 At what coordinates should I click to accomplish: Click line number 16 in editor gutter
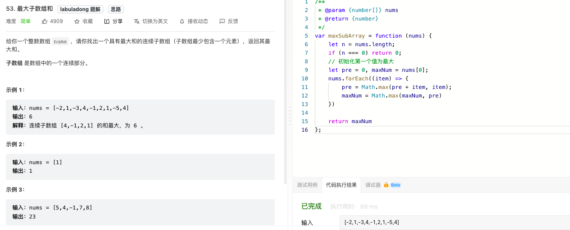tap(304, 130)
